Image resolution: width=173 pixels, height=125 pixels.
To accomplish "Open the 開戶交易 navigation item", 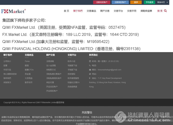I will (x=105, y=11).
